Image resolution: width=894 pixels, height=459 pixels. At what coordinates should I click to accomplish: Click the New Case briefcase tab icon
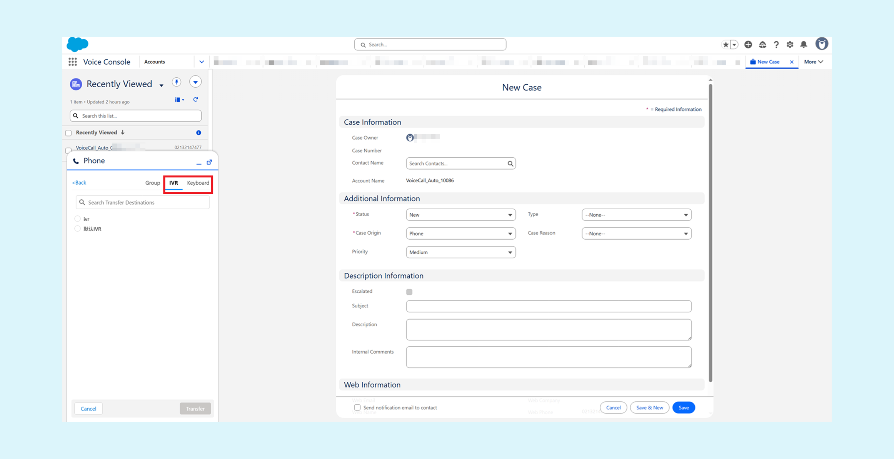pos(753,62)
